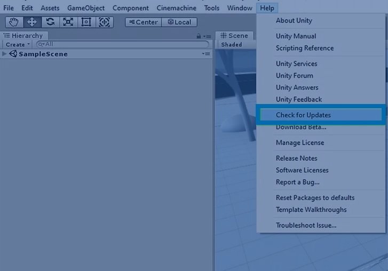Open the Tools menu
Viewport: 388px width, 271px height.
point(212,8)
